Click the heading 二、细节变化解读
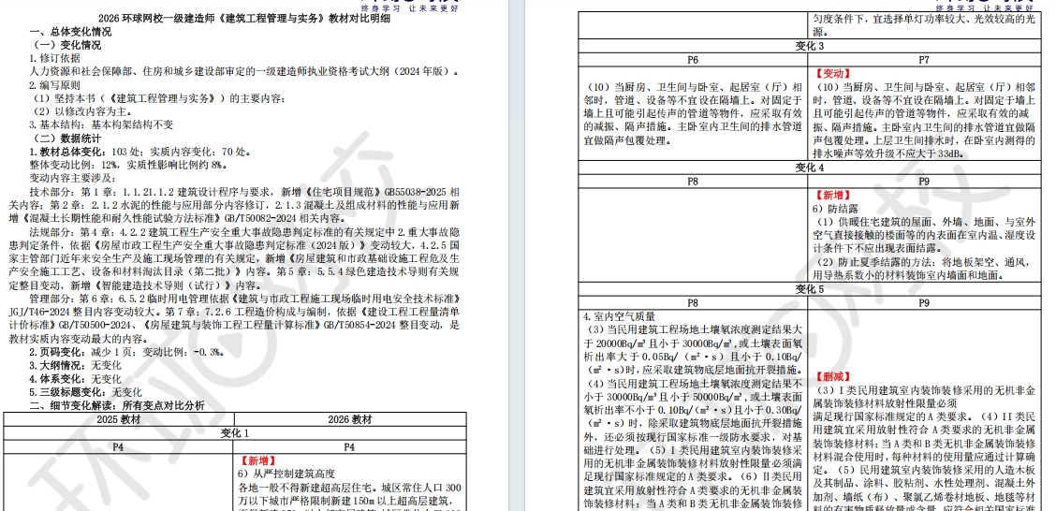This screenshot has width=1056, height=511. (118, 405)
